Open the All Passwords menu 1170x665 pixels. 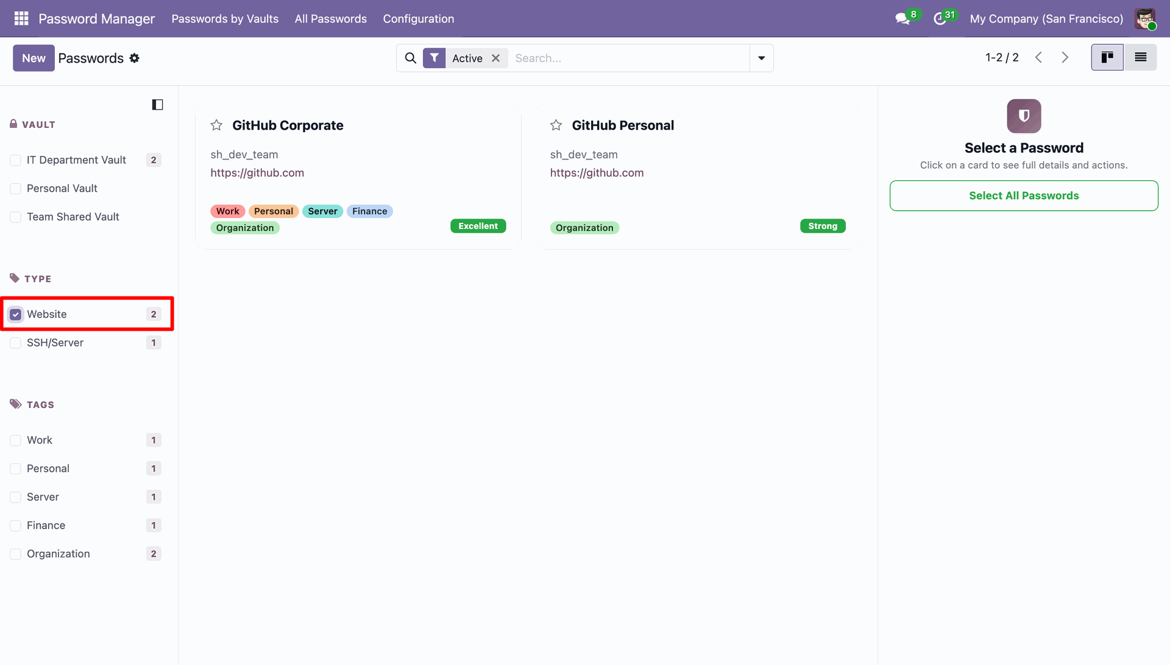331,19
